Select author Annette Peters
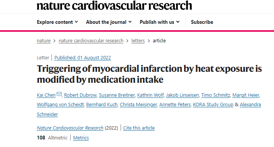The image size is (274, 147). pos(175,105)
